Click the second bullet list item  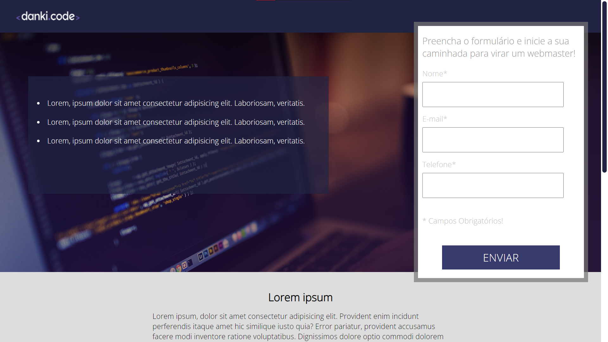tap(176, 122)
